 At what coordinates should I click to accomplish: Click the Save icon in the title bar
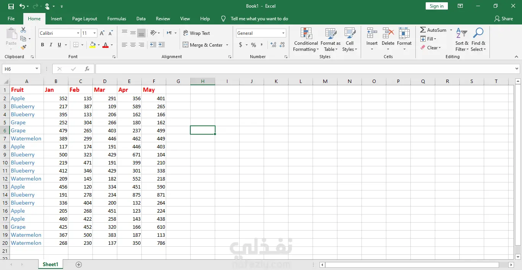11,6
